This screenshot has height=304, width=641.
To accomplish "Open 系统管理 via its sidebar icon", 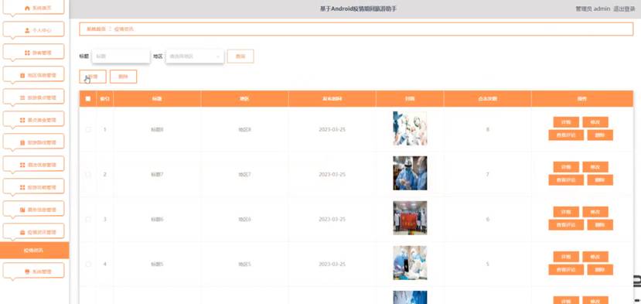I will (x=27, y=272).
